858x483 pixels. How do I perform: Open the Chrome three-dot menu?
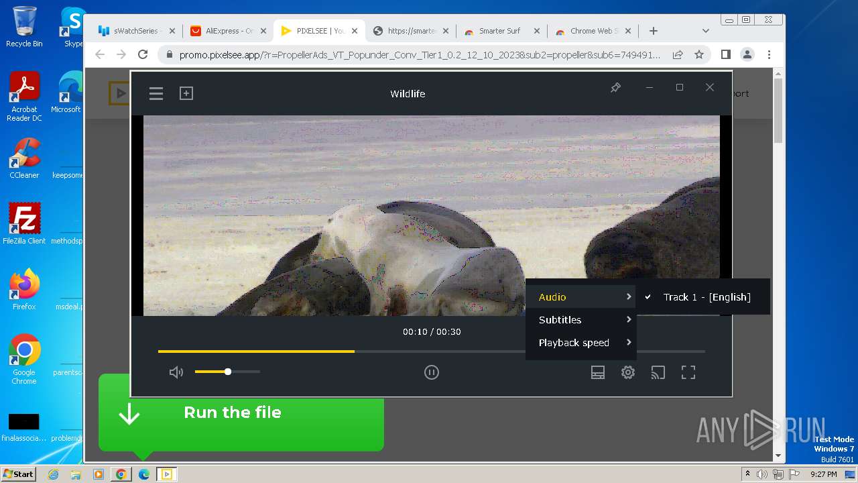pyautogui.click(x=769, y=55)
